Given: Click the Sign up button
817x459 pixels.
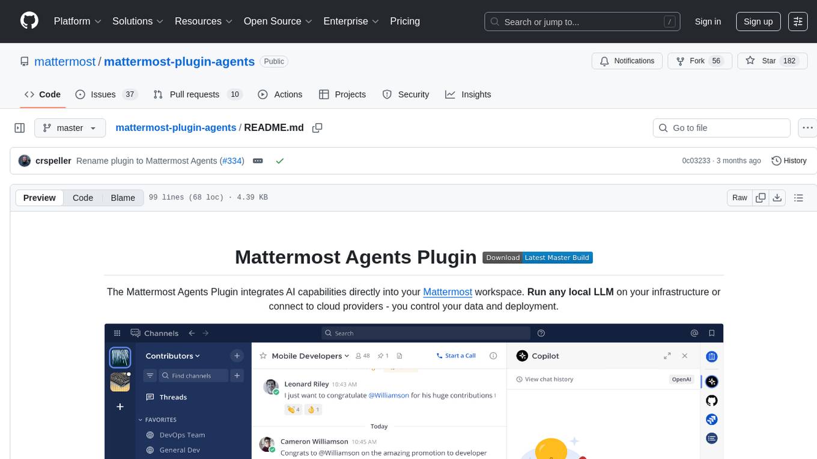Looking at the screenshot, I should [x=758, y=22].
